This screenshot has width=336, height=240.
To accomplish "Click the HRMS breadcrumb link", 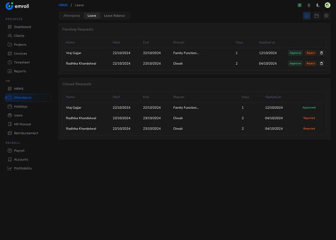I will [x=63, y=5].
